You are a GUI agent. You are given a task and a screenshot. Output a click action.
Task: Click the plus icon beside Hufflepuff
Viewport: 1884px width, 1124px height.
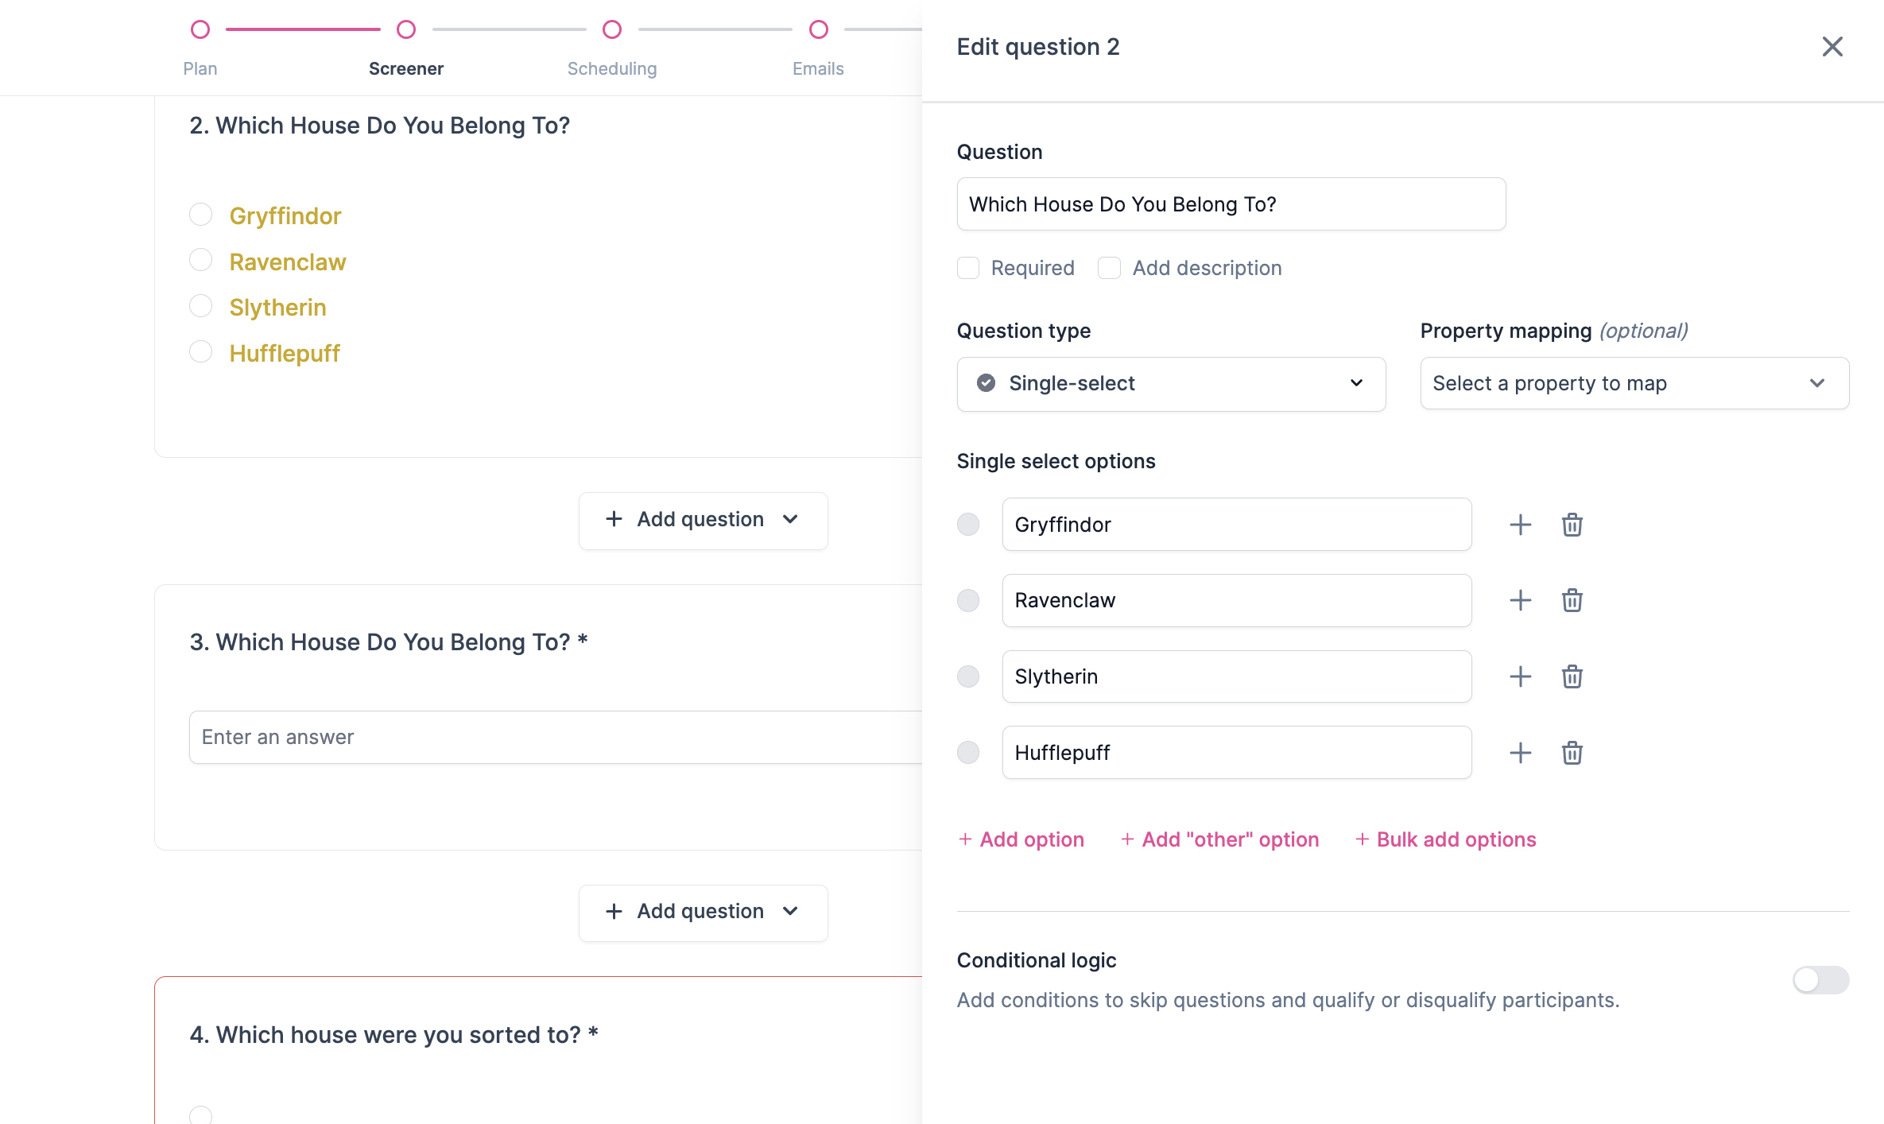click(1520, 753)
